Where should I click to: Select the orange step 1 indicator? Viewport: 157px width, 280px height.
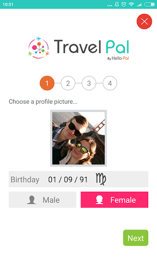pos(47,83)
